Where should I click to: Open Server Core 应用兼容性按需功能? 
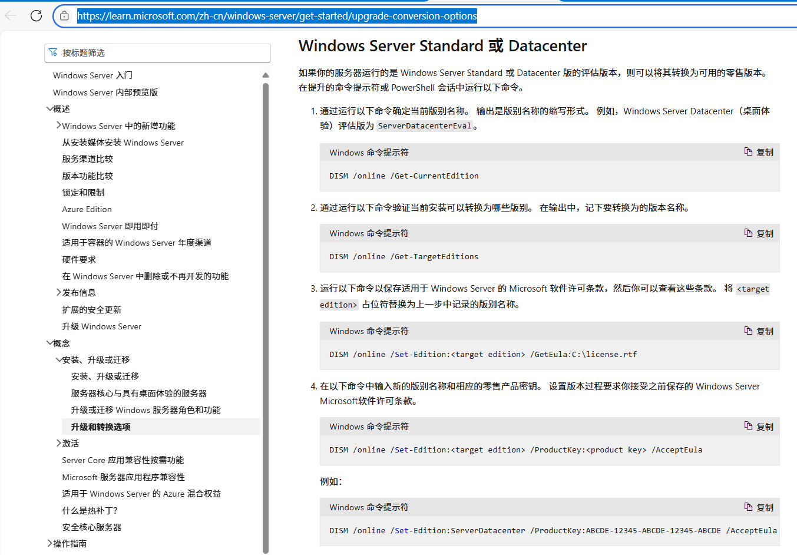(x=123, y=460)
